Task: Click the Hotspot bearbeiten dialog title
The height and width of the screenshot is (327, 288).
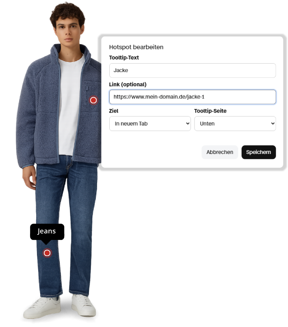Action: pos(136,47)
